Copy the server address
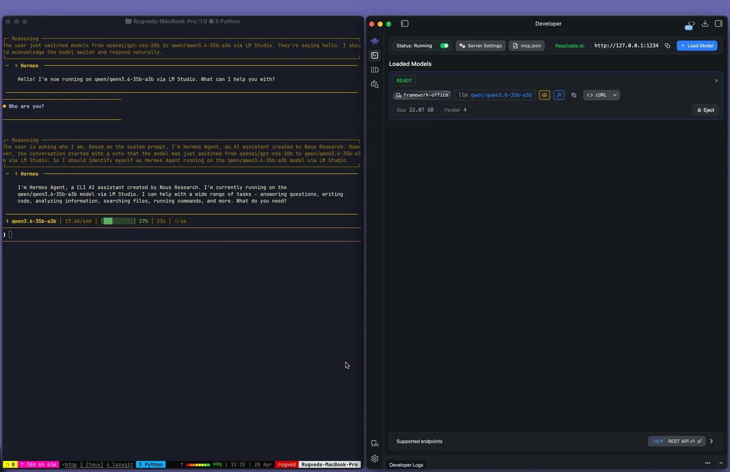The image size is (730, 472). (667, 46)
